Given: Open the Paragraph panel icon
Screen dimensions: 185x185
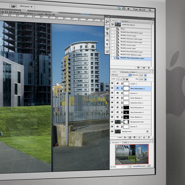Looking at the screenshot, I should [107, 45].
